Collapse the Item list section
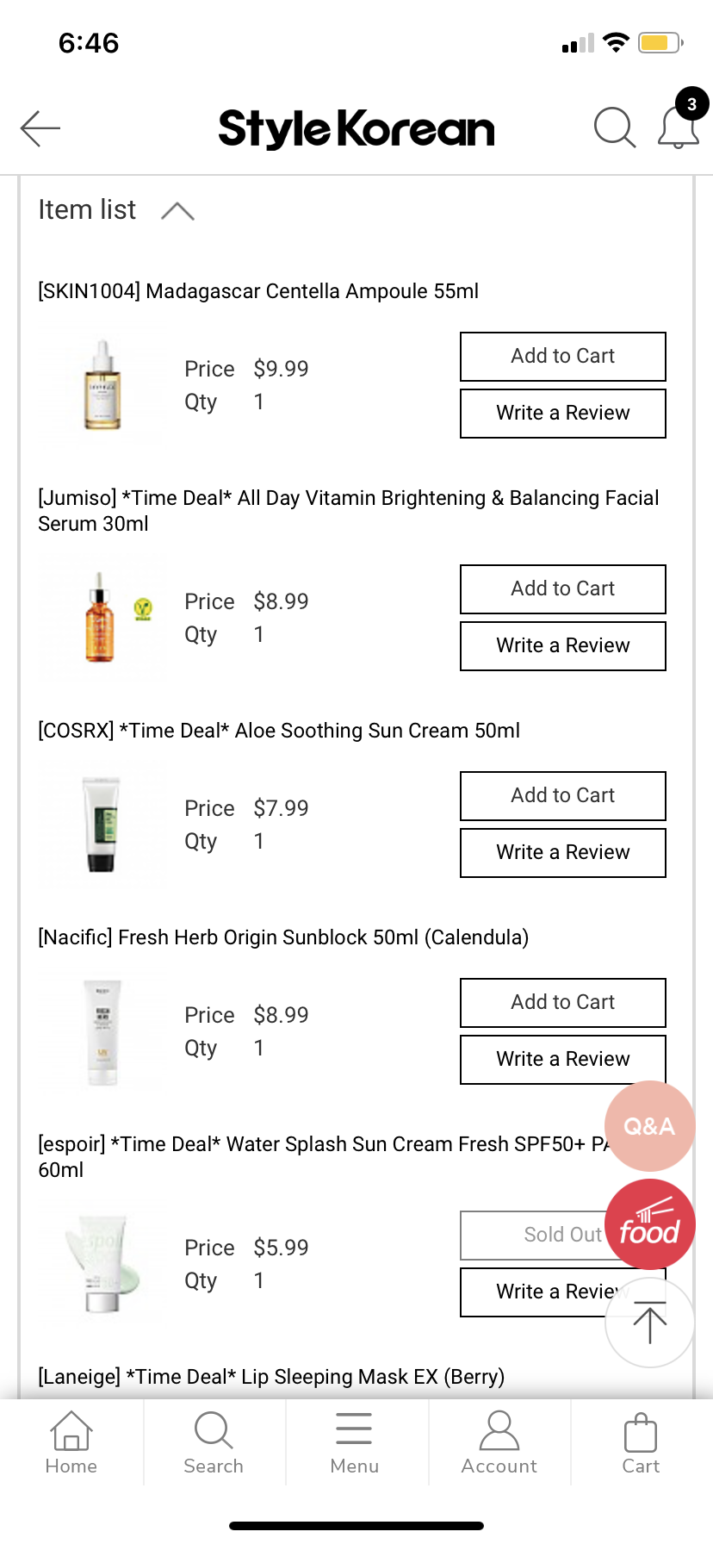This screenshot has width=713, height=1544. pos(177,211)
